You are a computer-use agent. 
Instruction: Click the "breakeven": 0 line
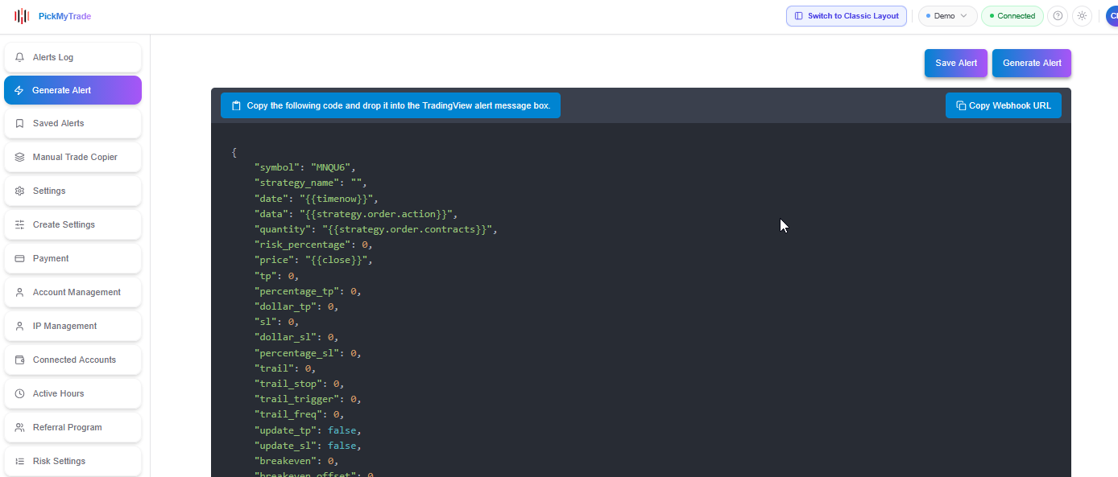tap(296, 461)
